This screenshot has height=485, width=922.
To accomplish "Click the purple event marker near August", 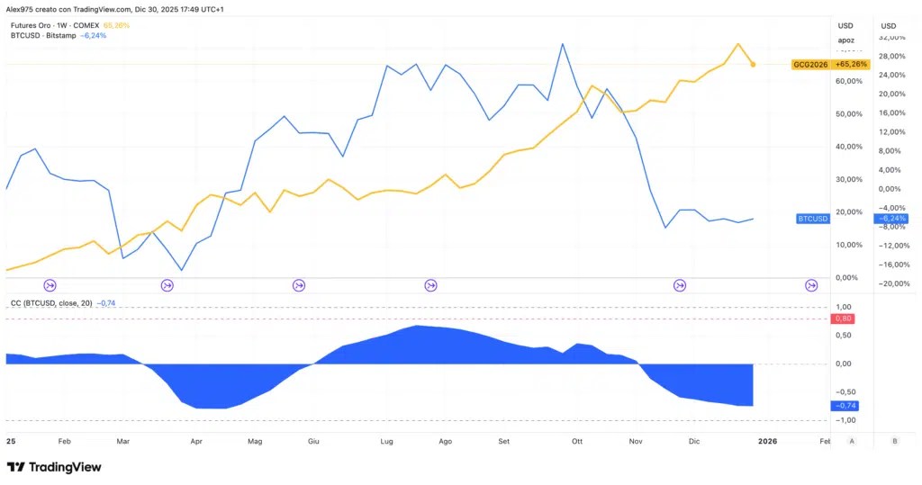I will click(430, 286).
